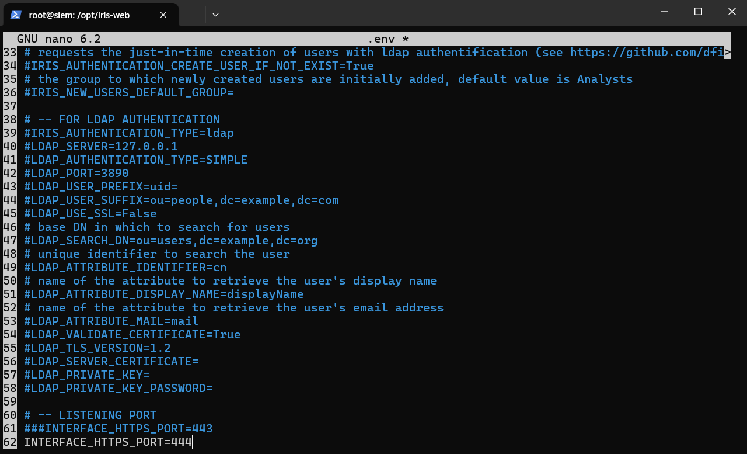This screenshot has width=747, height=454.
Task: Click the GNU nano 6.2 title text
Action: click(58, 39)
